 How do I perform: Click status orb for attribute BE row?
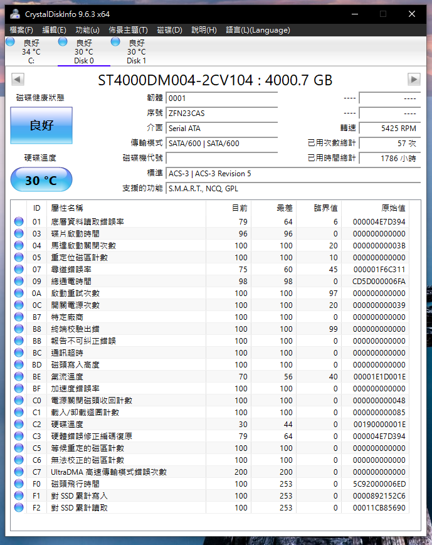(19, 376)
